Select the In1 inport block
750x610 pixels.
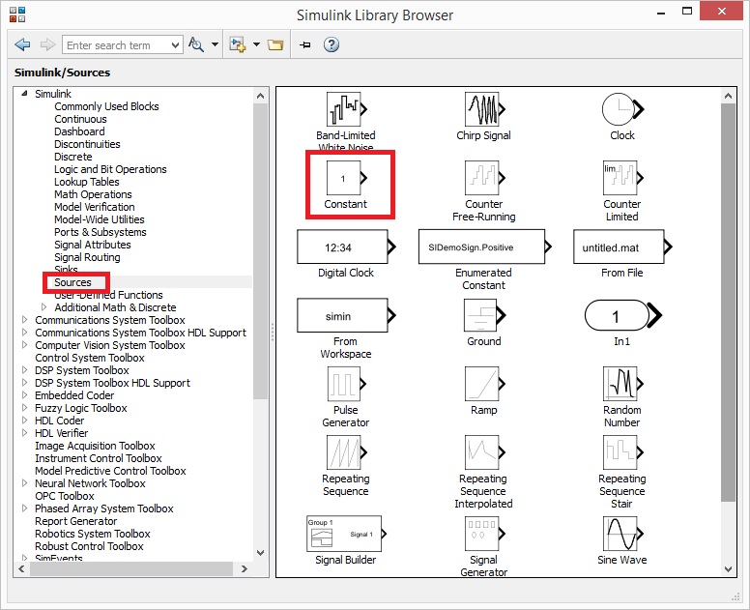tap(622, 315)
